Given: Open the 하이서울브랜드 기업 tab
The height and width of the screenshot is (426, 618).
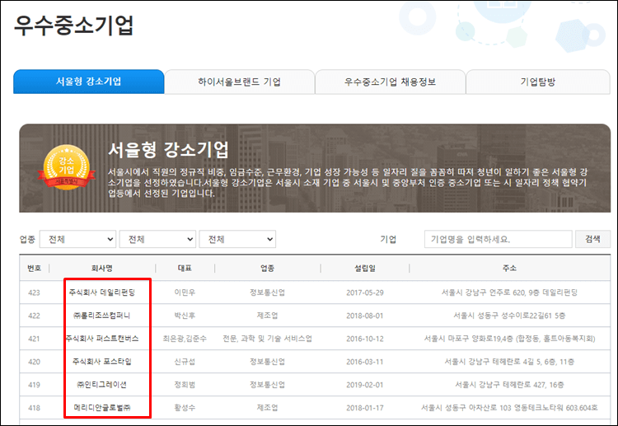Looking at the screenshot, I should pos(239,82).
